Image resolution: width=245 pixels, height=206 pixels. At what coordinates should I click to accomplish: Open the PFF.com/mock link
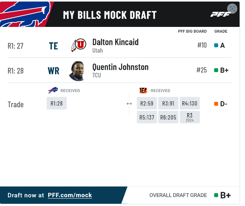click(x=70, y=195)
